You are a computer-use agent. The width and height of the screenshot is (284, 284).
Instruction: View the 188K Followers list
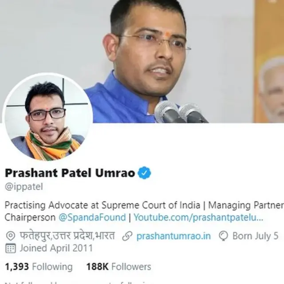[x=118, y=267]
